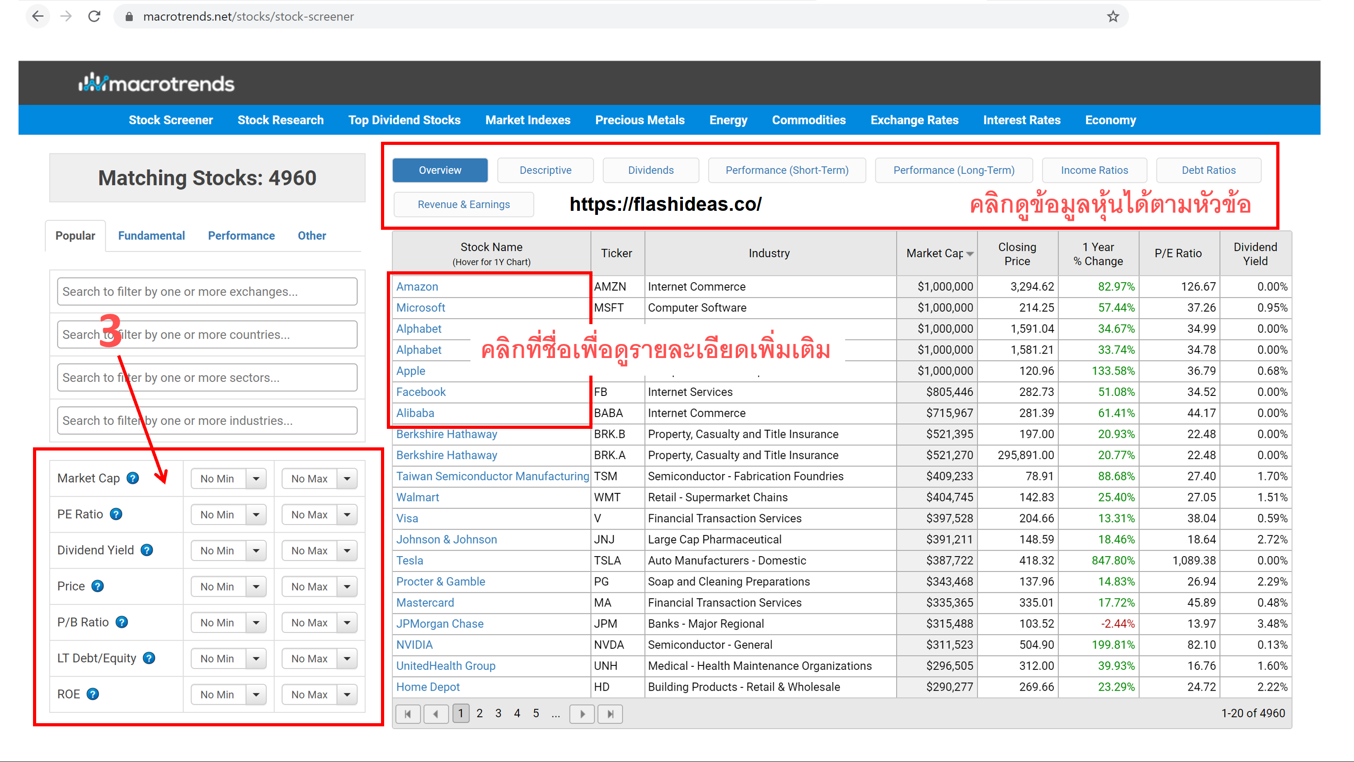Jump to last page of results

click(610, 714)
